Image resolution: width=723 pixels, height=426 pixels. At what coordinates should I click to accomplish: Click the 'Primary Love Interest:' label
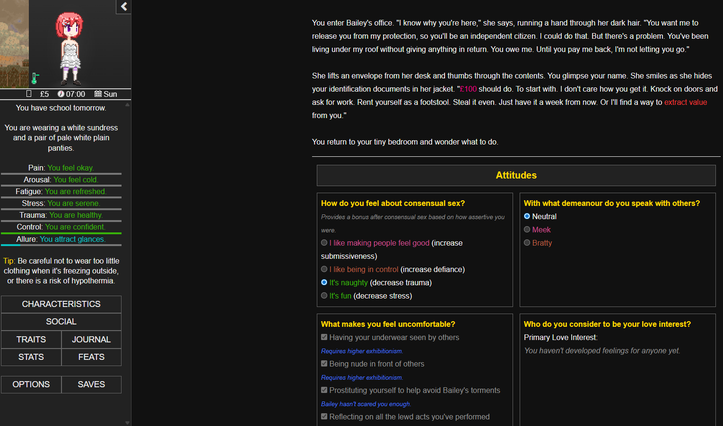pos(561,337)
